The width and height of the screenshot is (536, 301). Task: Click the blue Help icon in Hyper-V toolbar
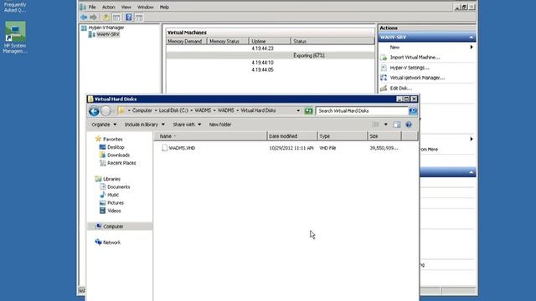click(128, 17)
